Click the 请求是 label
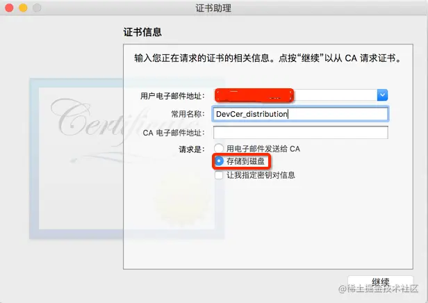The image size is (428, 303). pos(192,149)
